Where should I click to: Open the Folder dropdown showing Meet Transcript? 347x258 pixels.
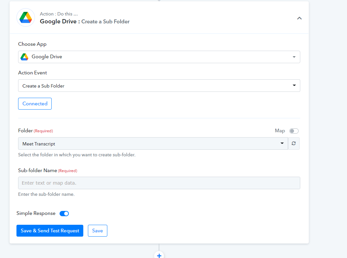point(153,143)
